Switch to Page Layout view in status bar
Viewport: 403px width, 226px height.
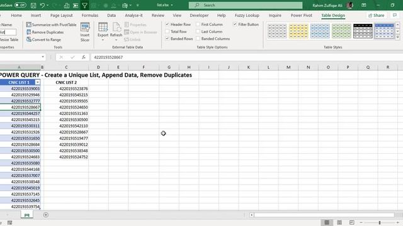tap(339, 222)
